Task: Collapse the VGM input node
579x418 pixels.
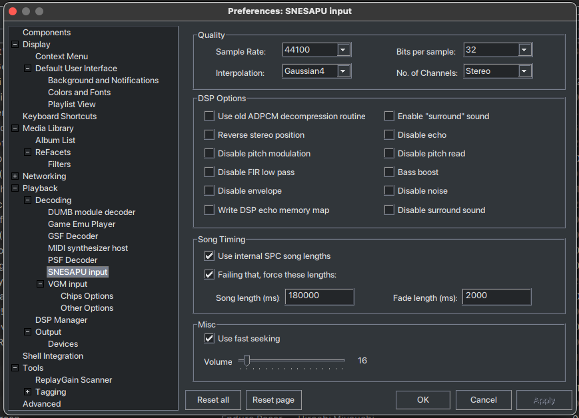Action: (40, 284)
